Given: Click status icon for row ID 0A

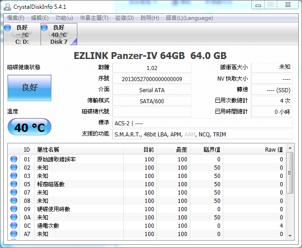Looking at the screenshot, I should coord(14,217).
